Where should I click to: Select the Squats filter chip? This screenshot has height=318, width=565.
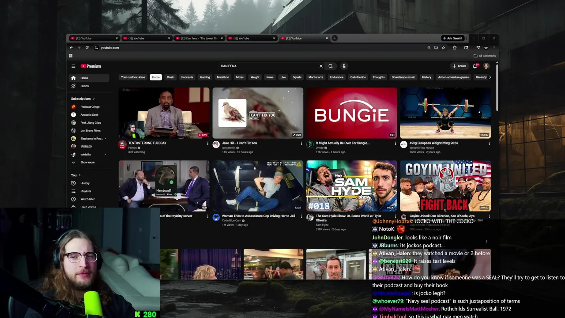pyautogui.click(x=297, y=77)
